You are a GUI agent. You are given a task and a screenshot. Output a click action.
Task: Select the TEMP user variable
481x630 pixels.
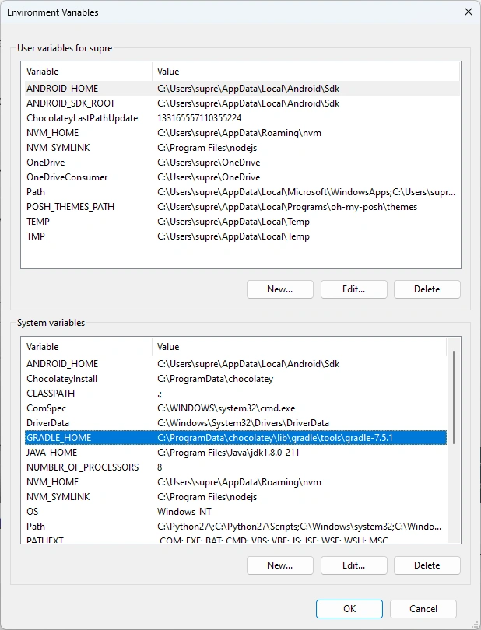37,222
